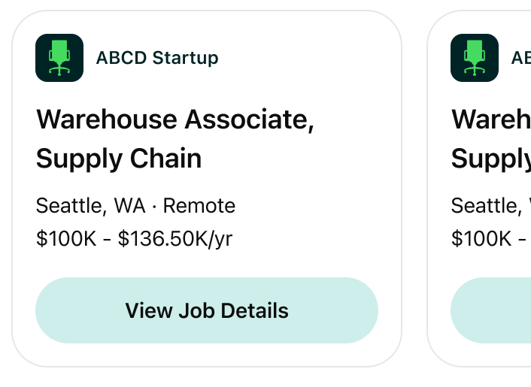
Task: Click the dot separator between Seattle and Remote
Action: (x=154, y=206)
